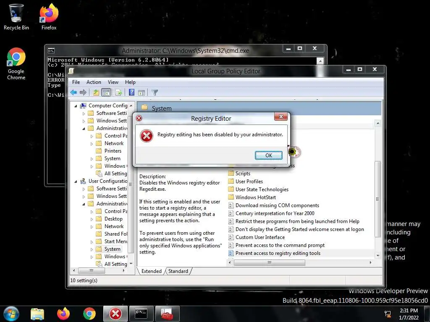Select System under User Configuration tree
The image size is (430, 322).
pyautogui.click(x=112, y=249)
